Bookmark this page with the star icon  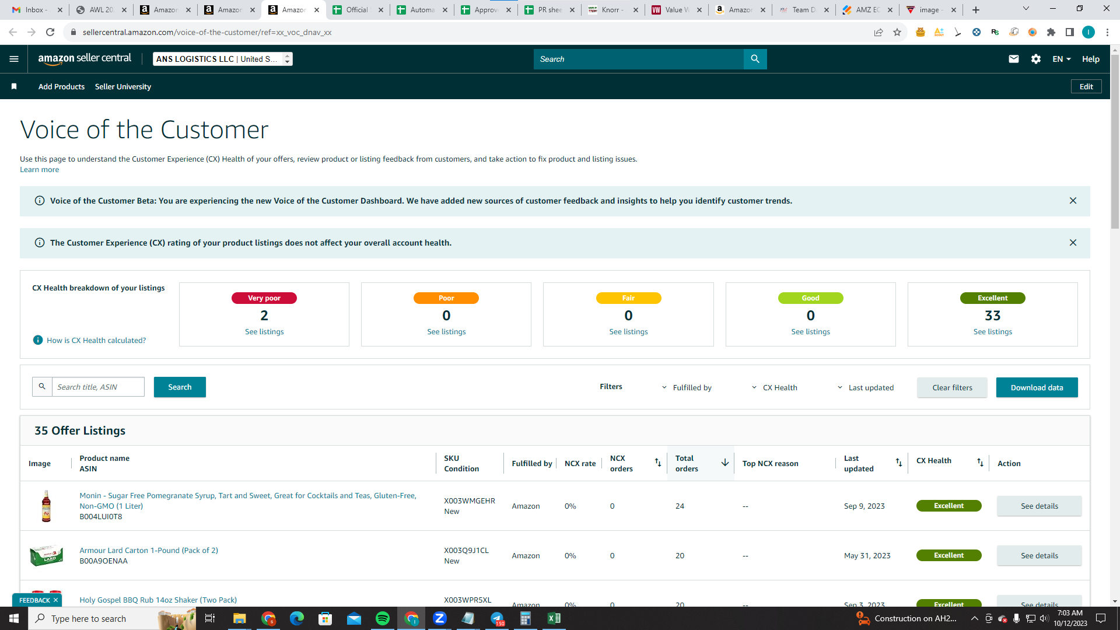click(x=897, y=32)
